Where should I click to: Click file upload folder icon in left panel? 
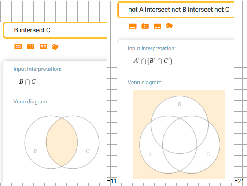55,47
